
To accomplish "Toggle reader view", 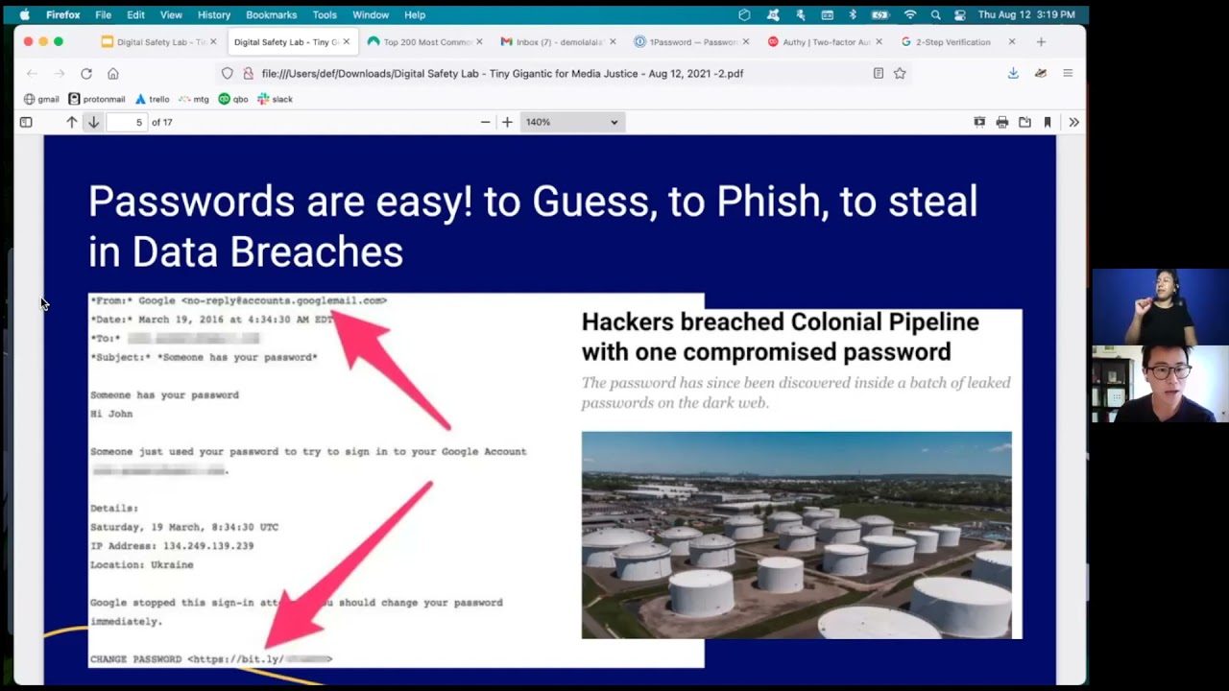I will (878, 73).
